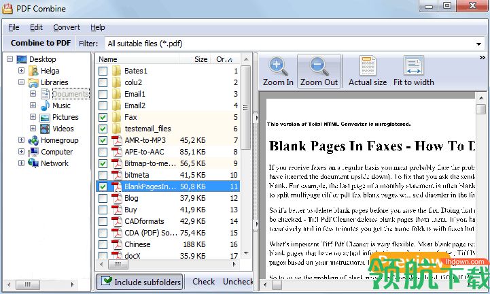This screenshot has width=490, height=294.
Task: Click the Combine to PDF button
Action: coord(40,43)
